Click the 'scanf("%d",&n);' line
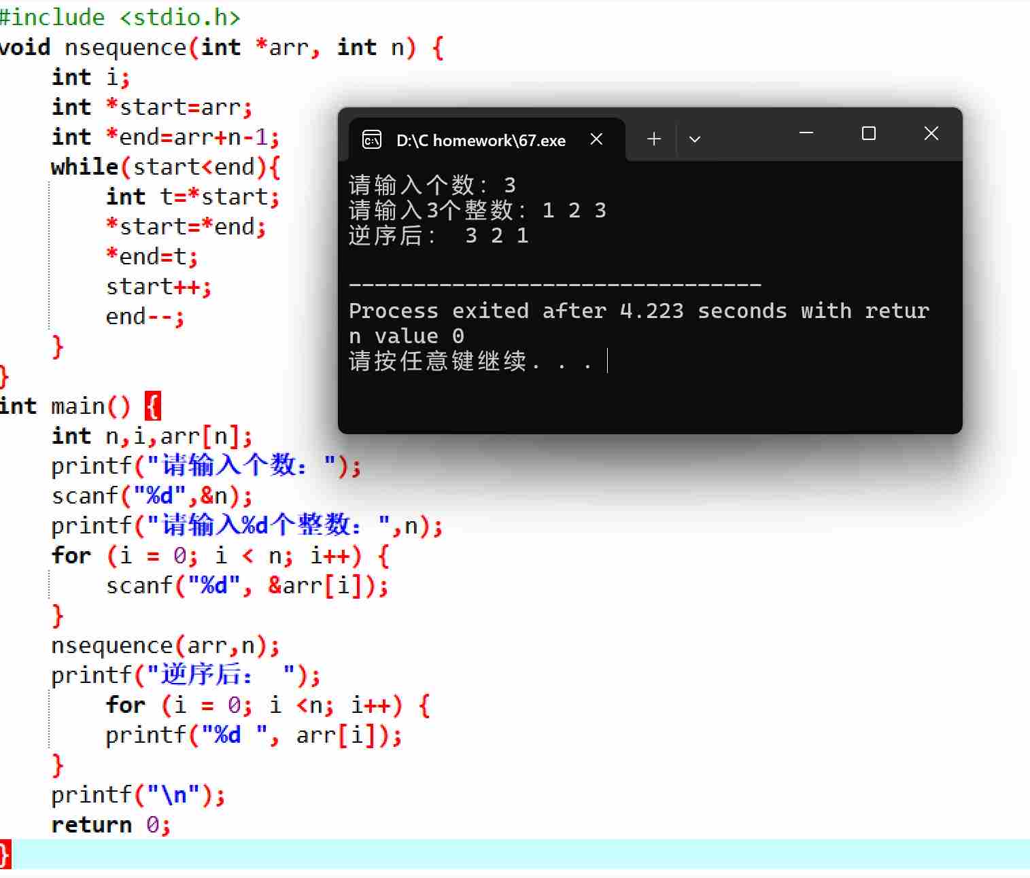The height and width of the screenshot is (878, 1030). pyautogui.click(x=152, y=495)
